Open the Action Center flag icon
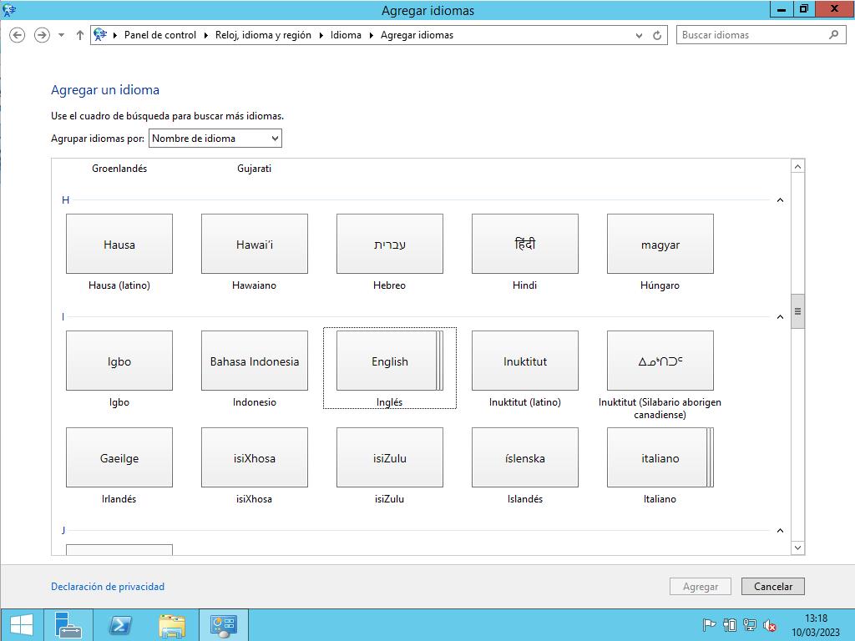Viewport: 855px width, 641px height. [x=709, y=625]
